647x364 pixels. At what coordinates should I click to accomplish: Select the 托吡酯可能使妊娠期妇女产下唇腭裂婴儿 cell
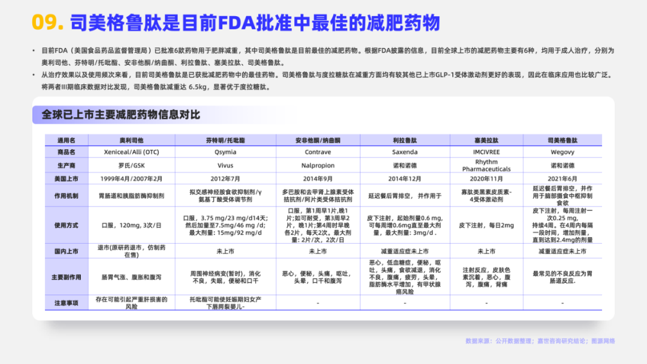(225, 303)
